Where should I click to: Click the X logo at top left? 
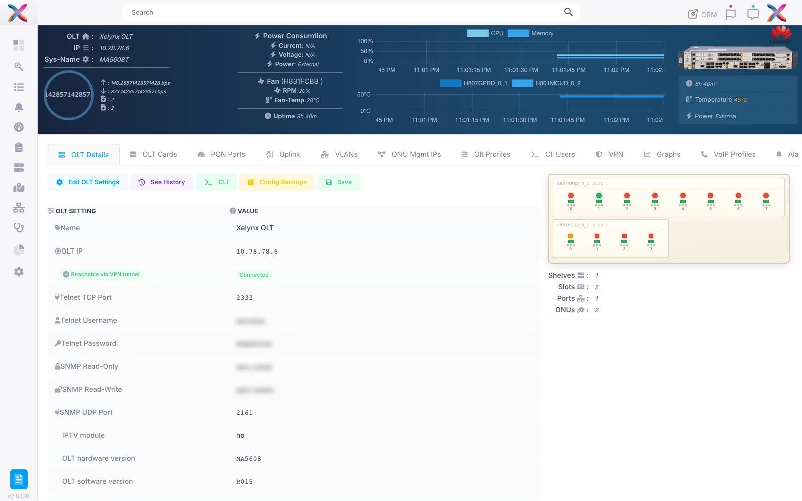(18, 13)
